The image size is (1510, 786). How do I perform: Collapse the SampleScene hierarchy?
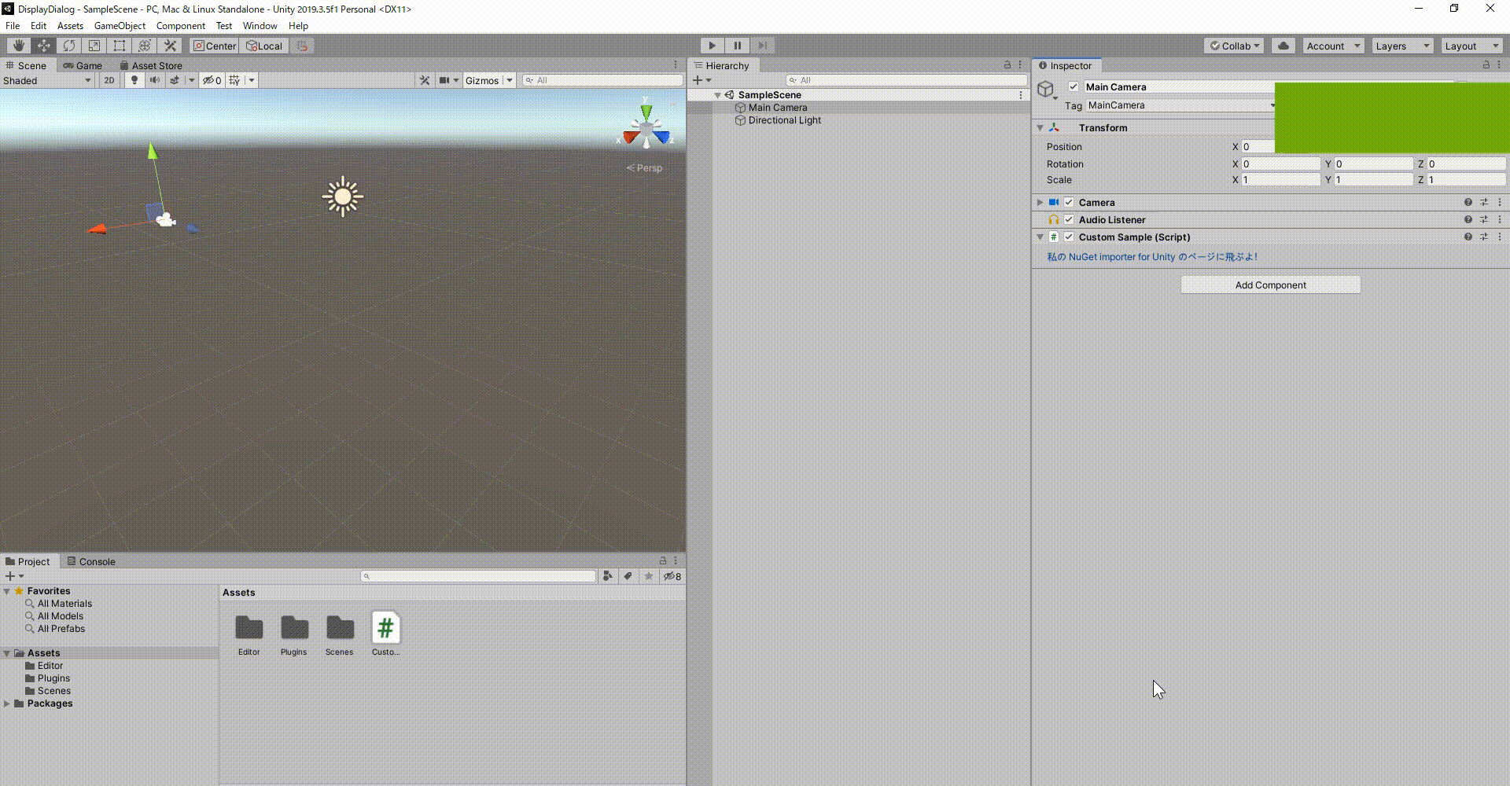pyautogui.click(x=717, y=95)
